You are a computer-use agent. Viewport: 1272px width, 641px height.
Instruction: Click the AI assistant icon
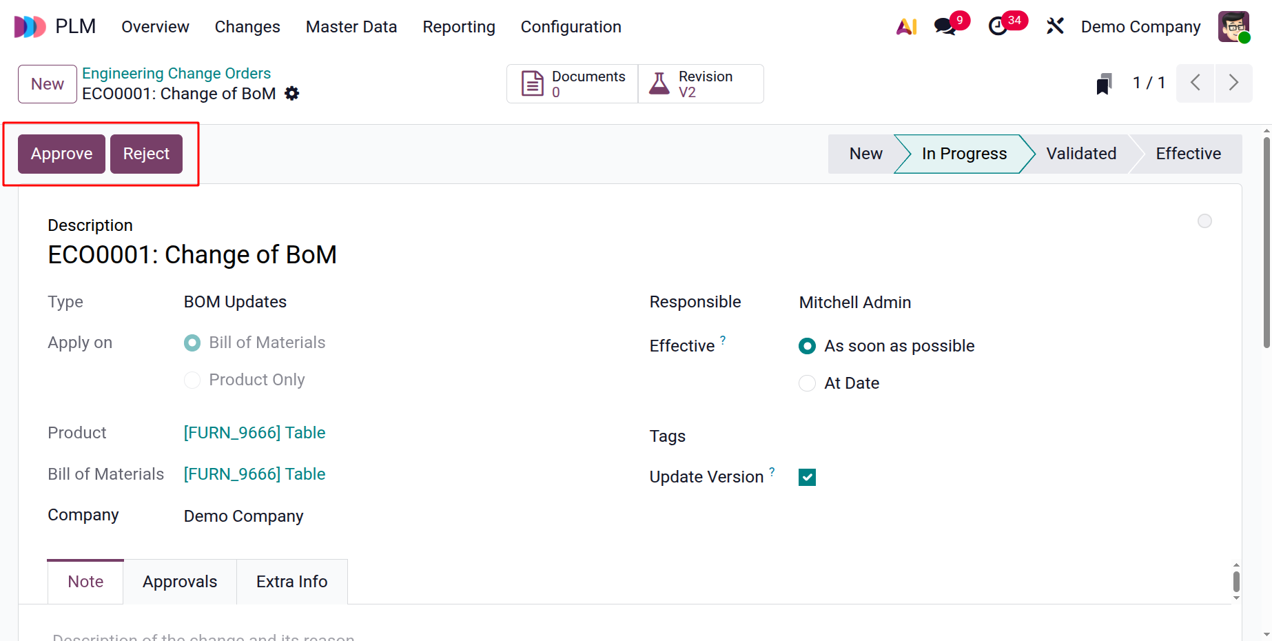coord(905,26)
